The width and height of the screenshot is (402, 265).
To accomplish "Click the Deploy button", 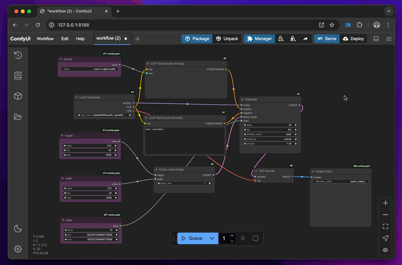I will (x=353, y=39).
